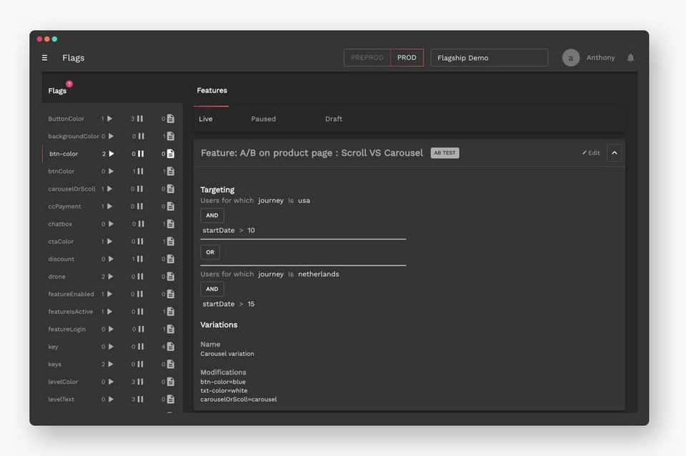Viewport: 686px width, 456px height.
Task: Select the levelText flag
Action: coord(61,399)
